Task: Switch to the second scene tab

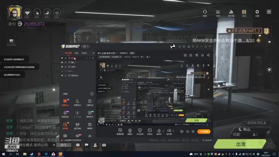Action: [77, 53]
